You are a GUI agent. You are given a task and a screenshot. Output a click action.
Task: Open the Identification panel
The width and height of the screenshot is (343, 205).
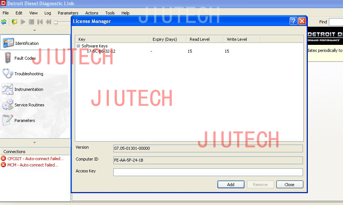(x=35, y=43)
